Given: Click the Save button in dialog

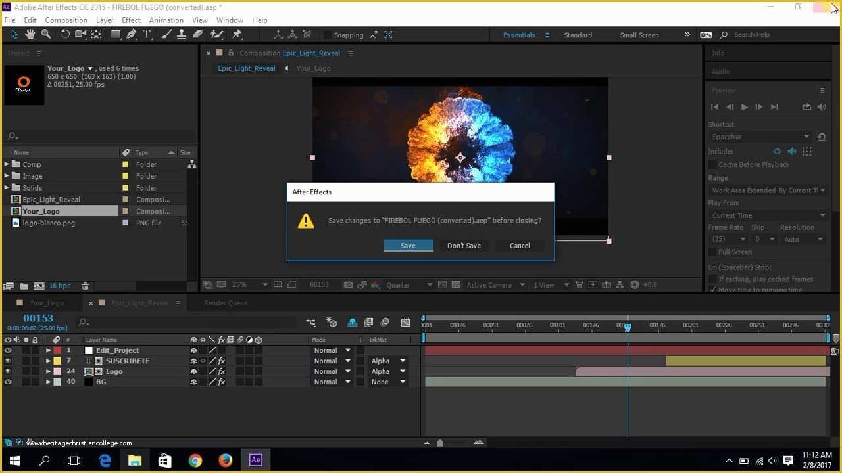Looking at the screenshot, I should pyautogui.click(x=408, y=246).
